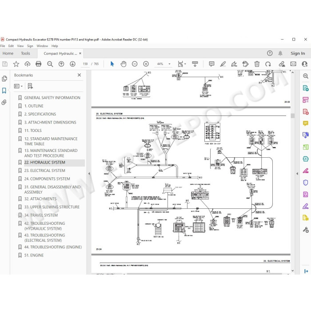The image size is (311, 311).
Task: Open 11. TOOLS bookmark
Action: (x=33, y=131)
